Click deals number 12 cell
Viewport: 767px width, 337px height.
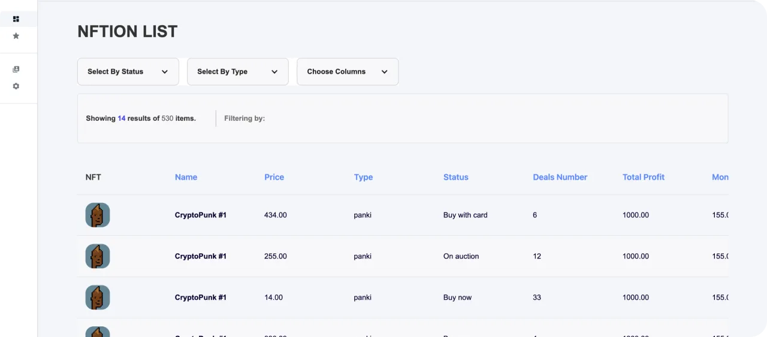click(537, 256)
